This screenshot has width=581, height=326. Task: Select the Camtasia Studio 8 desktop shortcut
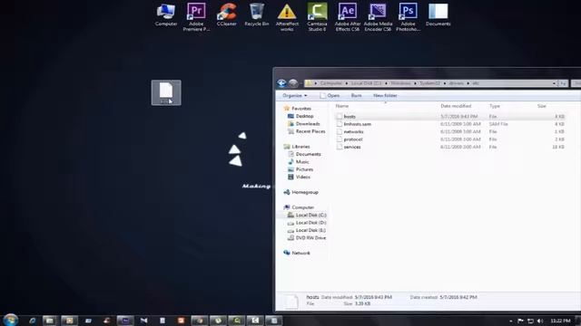[x=317, y=16]
